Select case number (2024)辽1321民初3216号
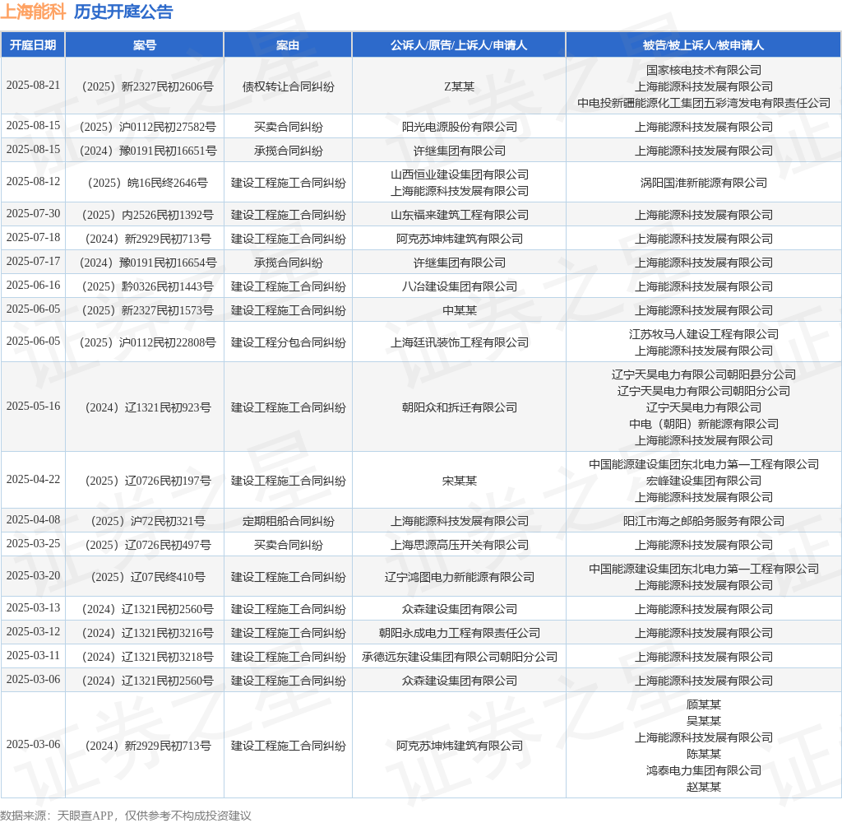Screen dimensions: 842x823 pyautogui.click(x=145, y=633)
